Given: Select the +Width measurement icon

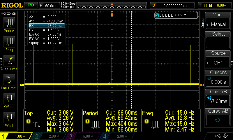Looking at the screenshot, I should 9,99.
